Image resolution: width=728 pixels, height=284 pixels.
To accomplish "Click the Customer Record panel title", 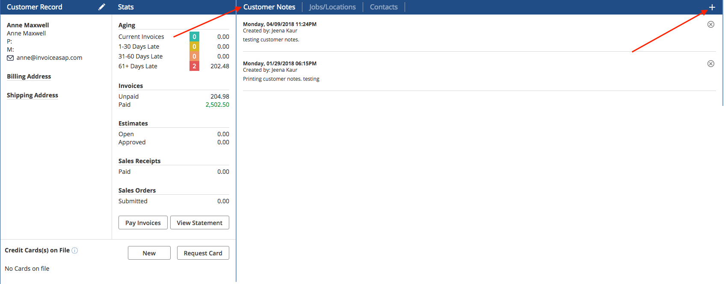I will click(35, 7).
